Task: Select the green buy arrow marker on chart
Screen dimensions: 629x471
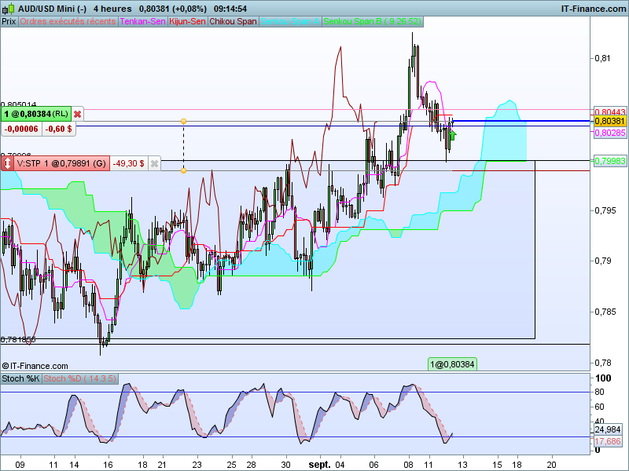Action: tap(453, 135)
